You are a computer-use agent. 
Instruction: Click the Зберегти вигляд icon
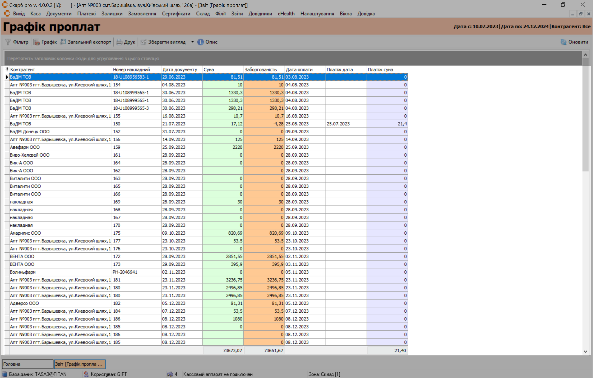pyautogui.click(x=143, y=42)
